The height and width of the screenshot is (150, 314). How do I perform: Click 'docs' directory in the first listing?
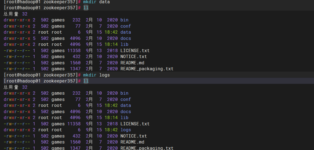tap(125, 38)
